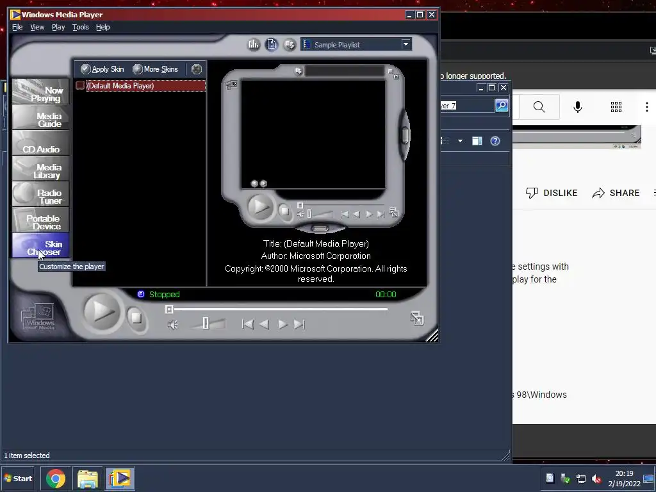Click the Previous track button
The height and width of the screenshot is (492, 656).
click(x=248, y=324)
